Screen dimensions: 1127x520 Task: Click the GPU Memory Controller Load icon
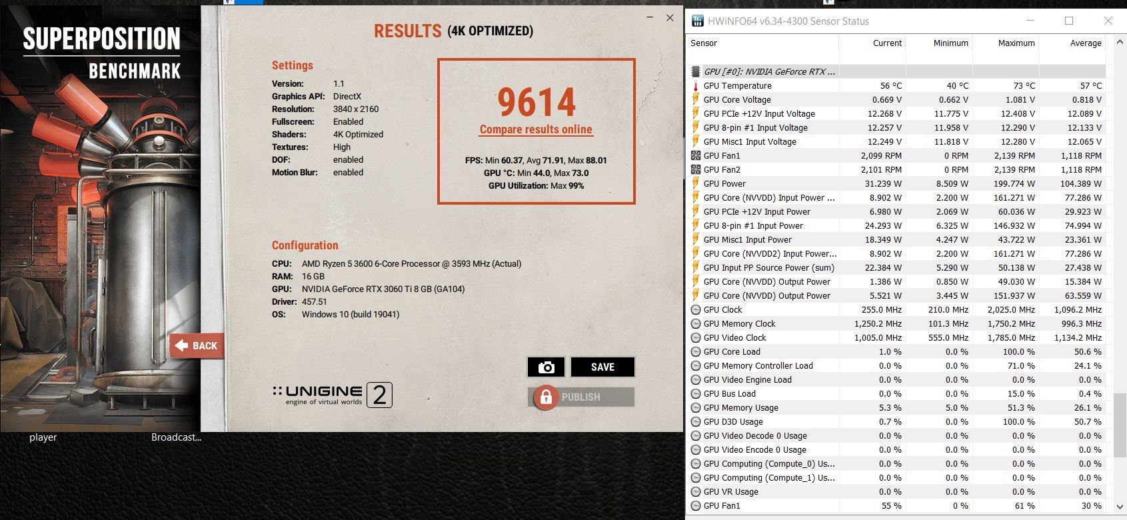(696, 366)
